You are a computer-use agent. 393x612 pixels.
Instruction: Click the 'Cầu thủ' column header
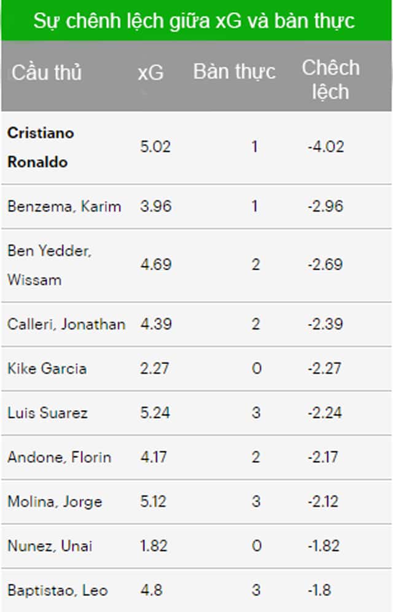pos(47,72)
